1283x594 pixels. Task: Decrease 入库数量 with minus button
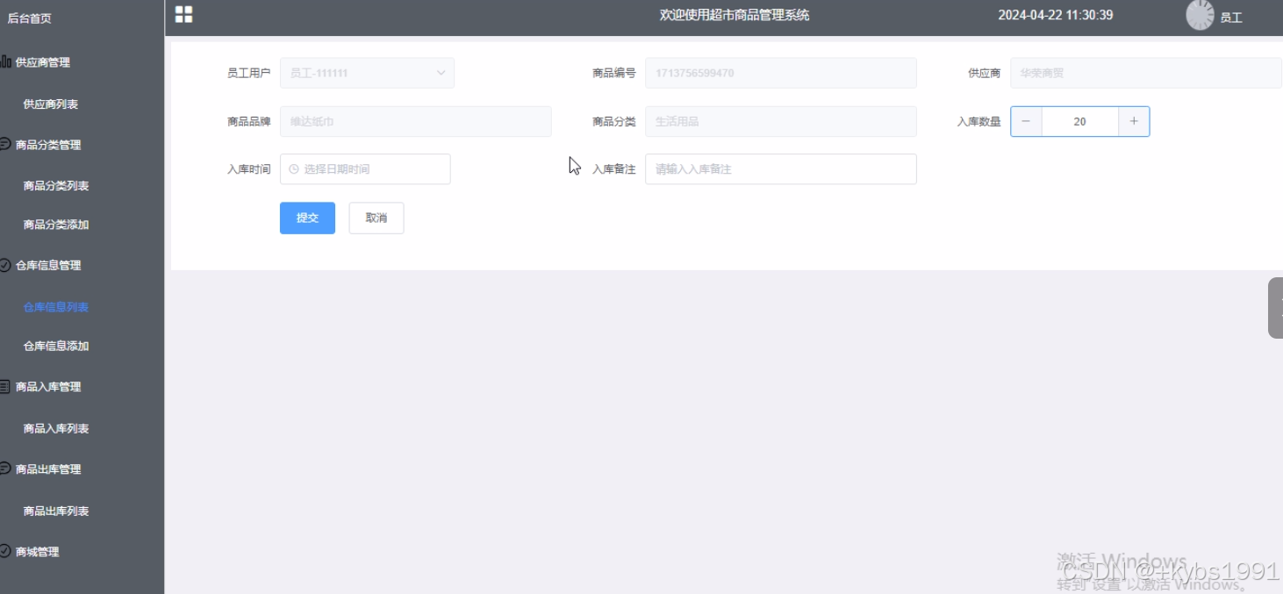tap(1026, 121)
